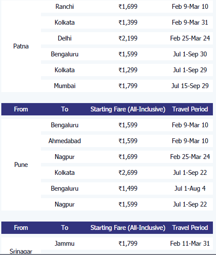Click the Jul 1-Sep 30 travel period

[x=190, y=54]
